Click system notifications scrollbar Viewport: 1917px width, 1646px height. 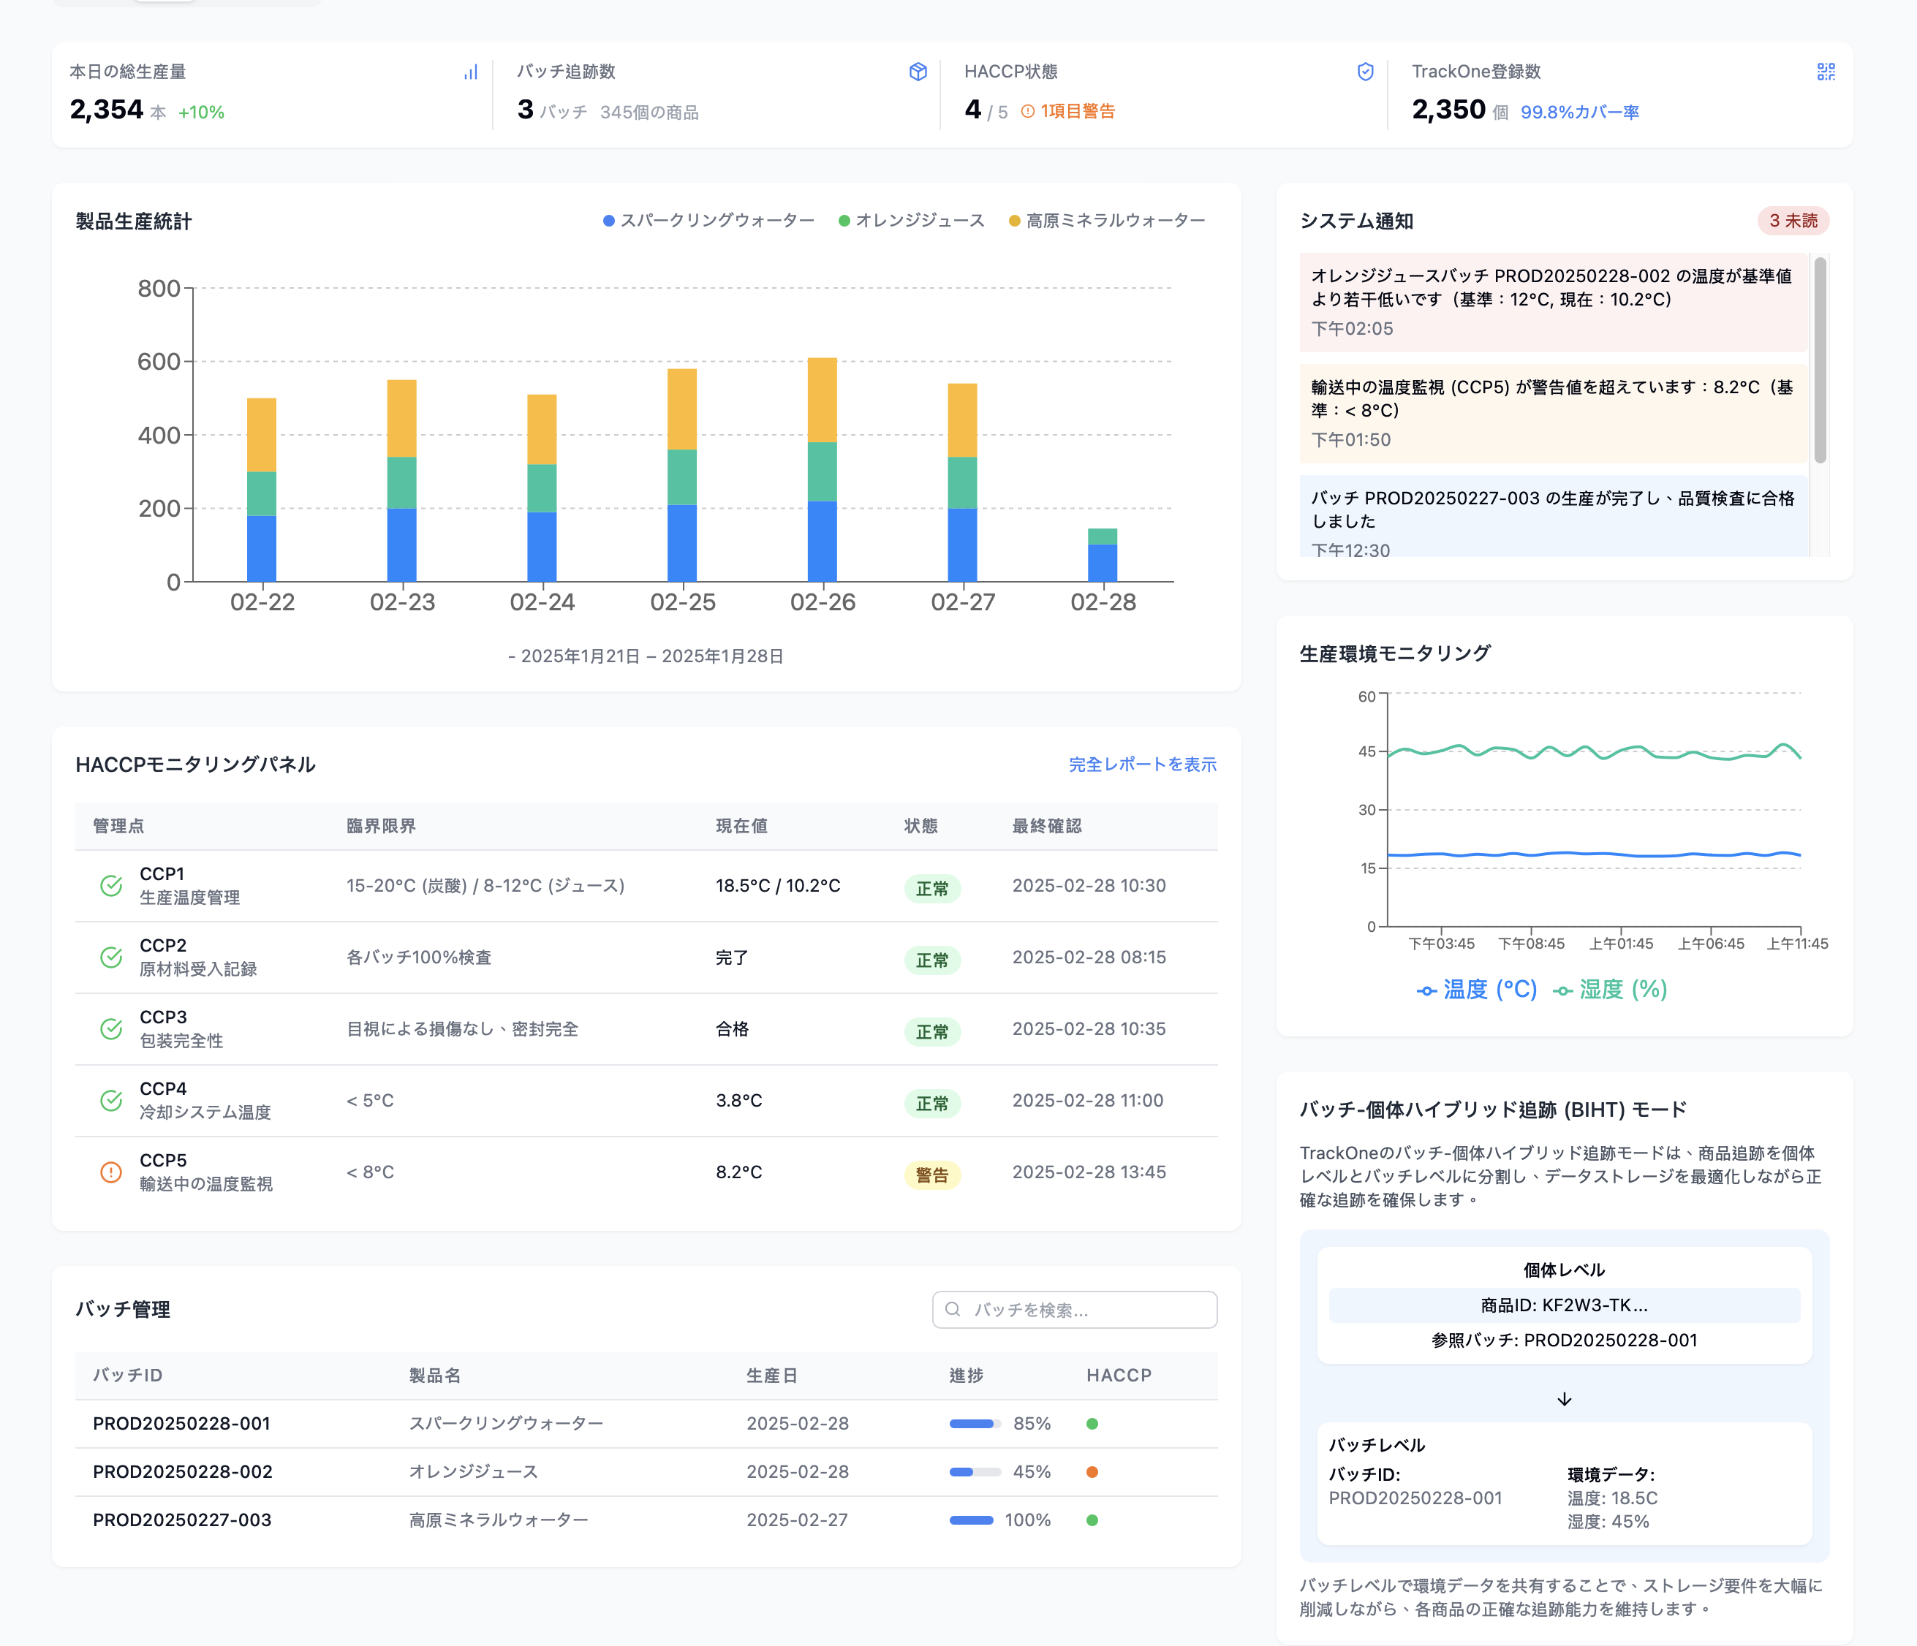click(1819, 360)
